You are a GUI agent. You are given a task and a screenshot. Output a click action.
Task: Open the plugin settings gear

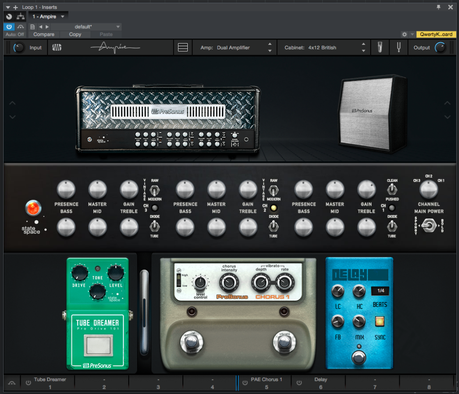click(x=404, y=34)
